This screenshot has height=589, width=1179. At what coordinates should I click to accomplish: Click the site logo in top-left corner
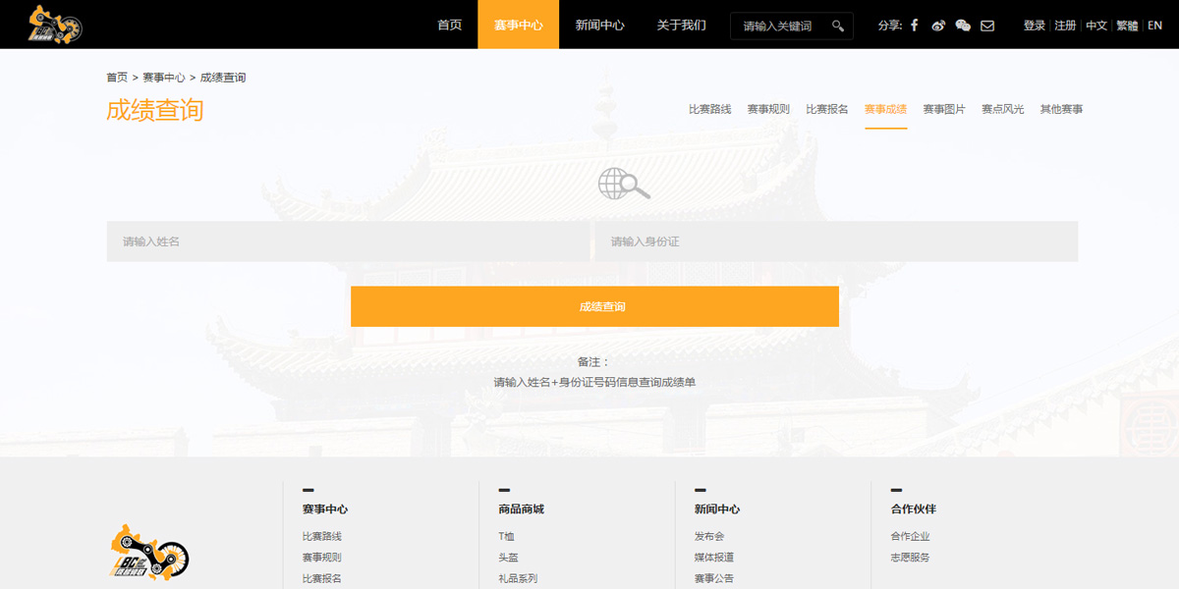[x=55, y=25]
